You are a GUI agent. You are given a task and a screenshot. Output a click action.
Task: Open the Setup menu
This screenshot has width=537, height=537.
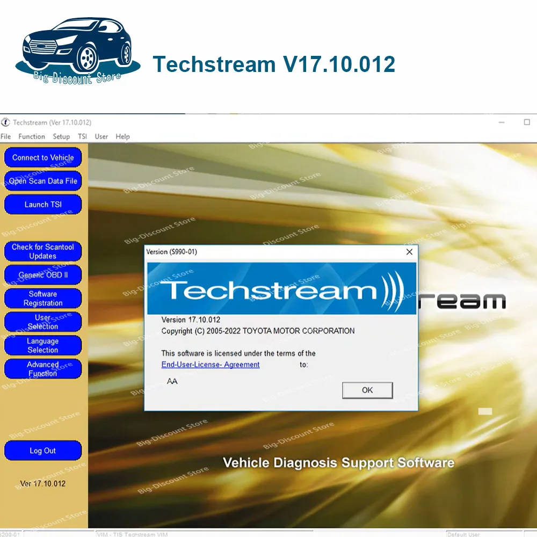(x=61, y=136)
